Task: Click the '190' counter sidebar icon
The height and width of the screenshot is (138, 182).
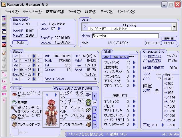Action: [4, 38]
